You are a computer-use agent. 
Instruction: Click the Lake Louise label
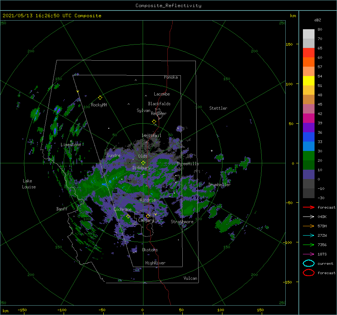tap(29, 184)
